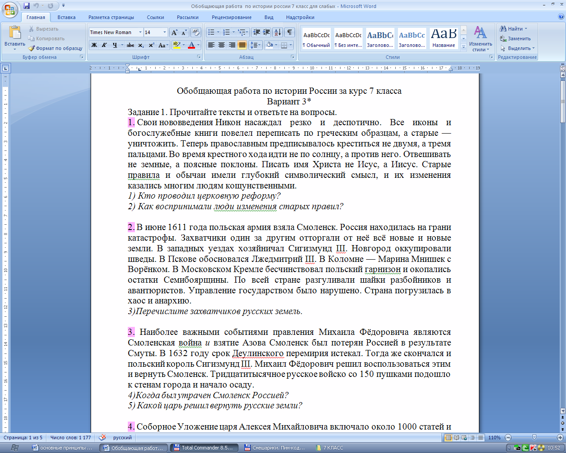Apply the Обычный style

316,39
